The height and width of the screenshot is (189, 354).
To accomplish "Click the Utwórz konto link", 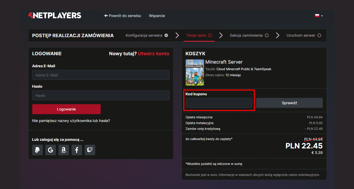I will click(x=154, y=54).
